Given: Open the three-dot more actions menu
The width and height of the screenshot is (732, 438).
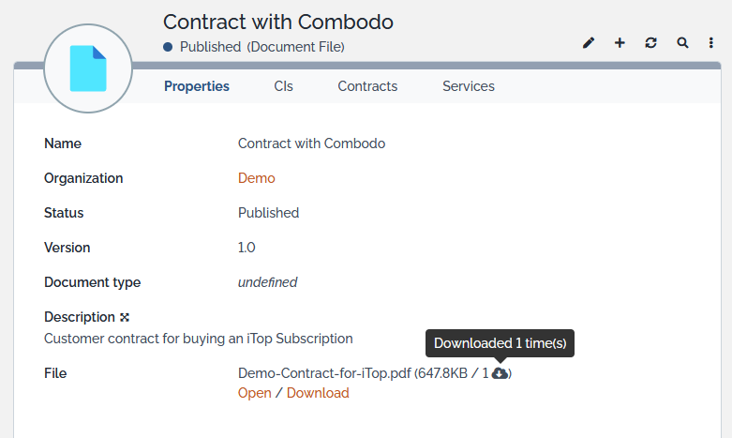Looking at the screenshot, I should point(711,43).
